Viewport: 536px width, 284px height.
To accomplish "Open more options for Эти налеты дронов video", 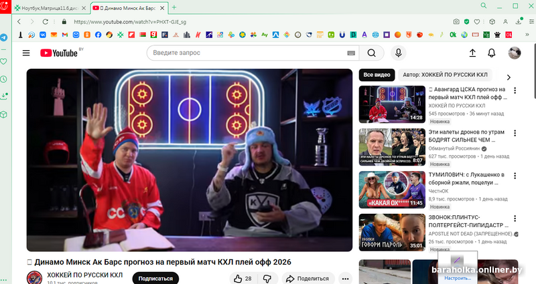I will click(515, 133).
